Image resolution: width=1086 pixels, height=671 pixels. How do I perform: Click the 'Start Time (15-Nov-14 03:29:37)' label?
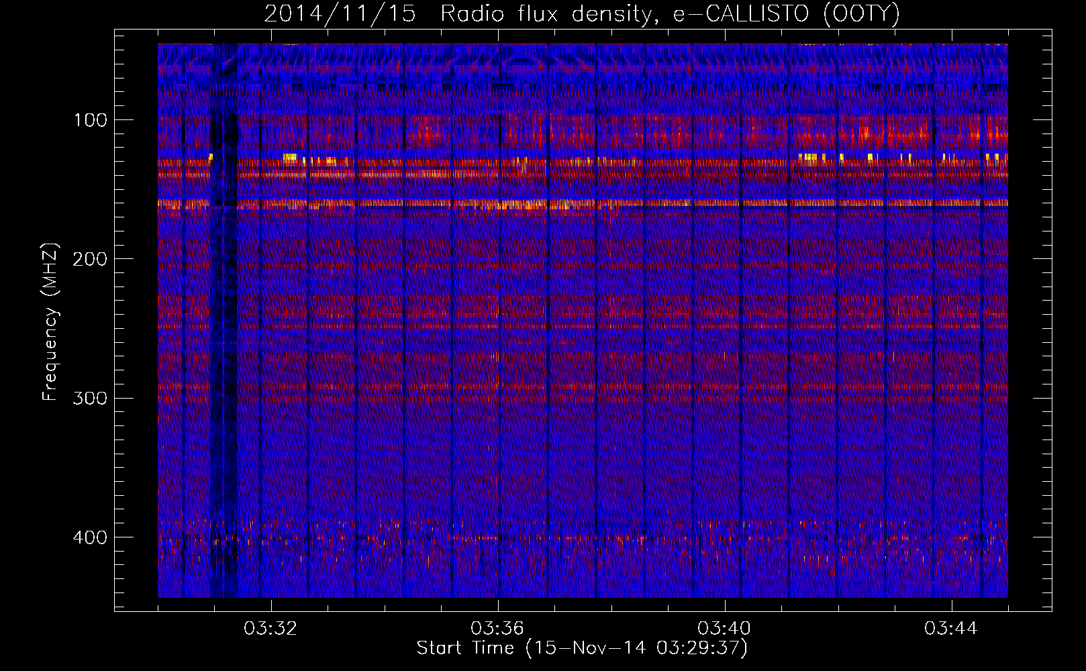click(582, 648)
